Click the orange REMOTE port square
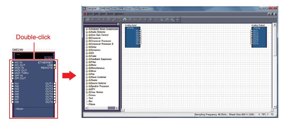 pyautogui.click(x=55, y=68)
